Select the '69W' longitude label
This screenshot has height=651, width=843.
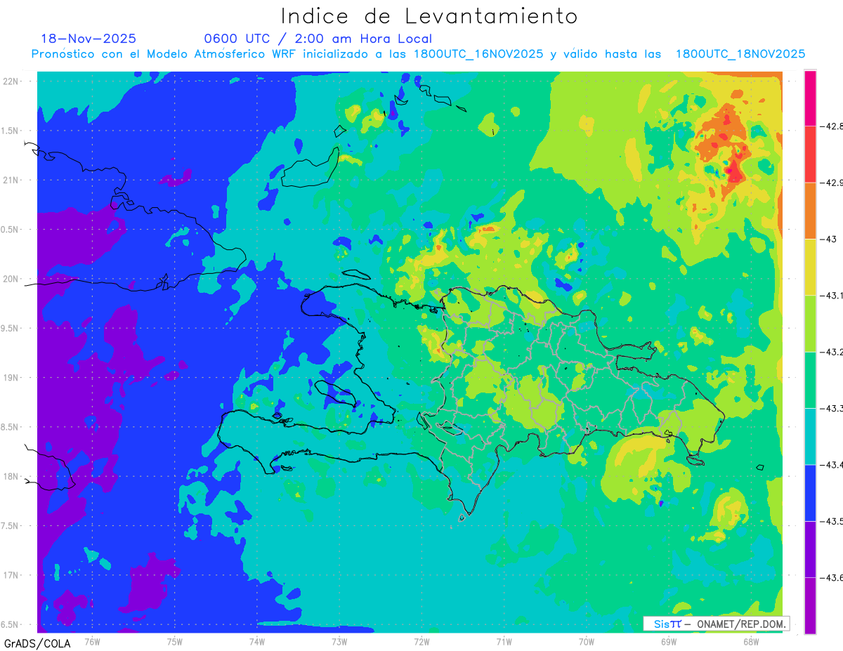pos(669,641)
